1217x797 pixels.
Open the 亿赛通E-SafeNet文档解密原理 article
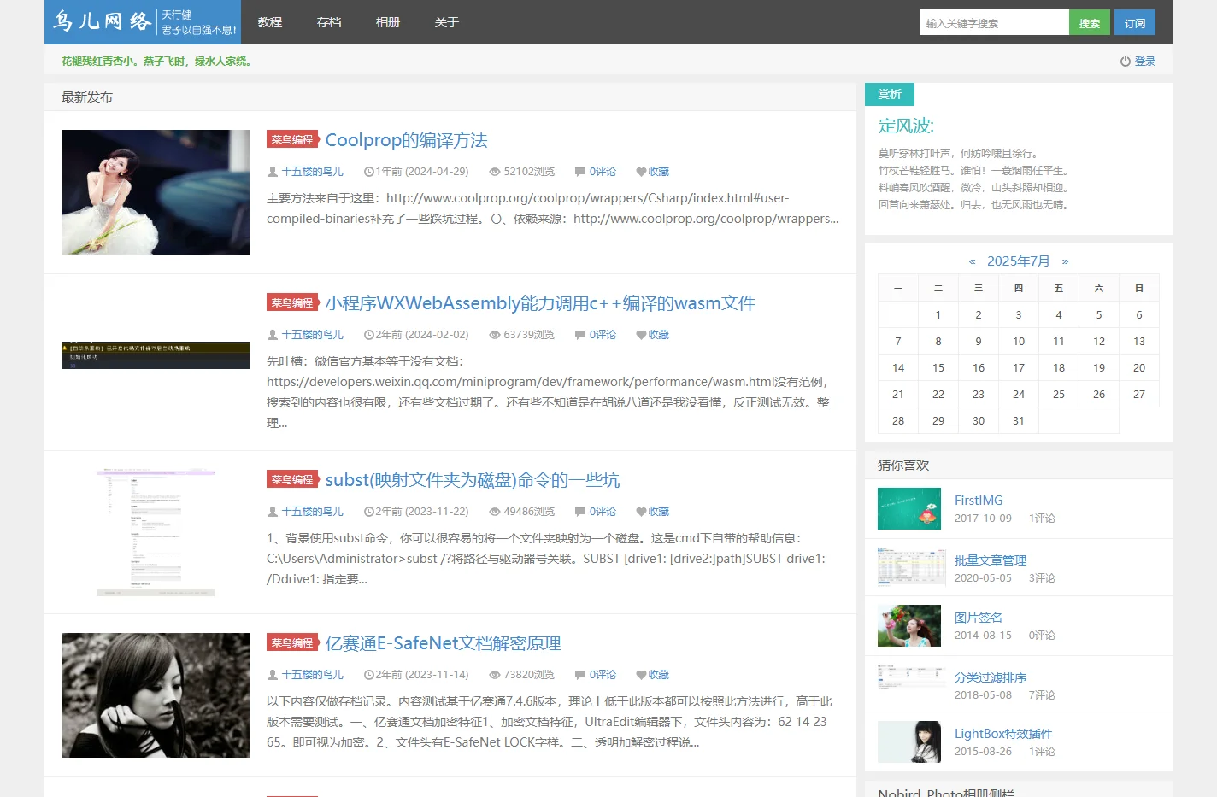pyautogui.click(x=444, y=643)
